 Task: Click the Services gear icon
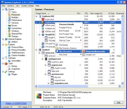click(9, 23)
